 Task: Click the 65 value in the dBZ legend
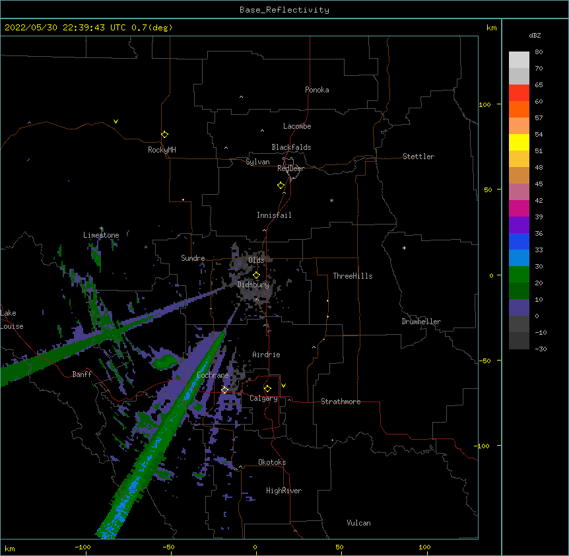[x=539, y=85]
